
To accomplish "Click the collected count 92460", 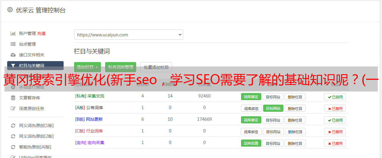I will click(204, 96).
